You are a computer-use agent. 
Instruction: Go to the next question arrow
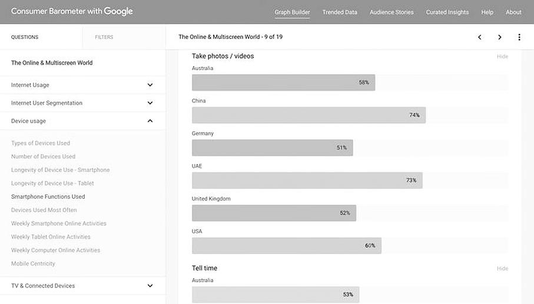(x=499, y=37)
